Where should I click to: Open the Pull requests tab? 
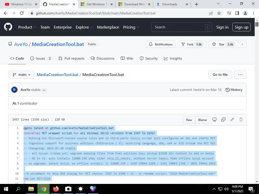pos(71,58)
